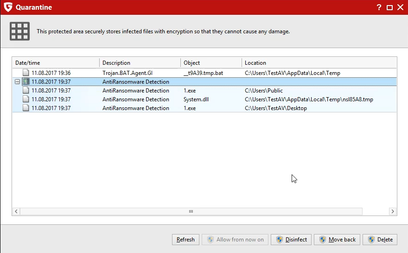408x253 pixels.
Task: Select the __t9A39.tmp.bat quarantine entry
Action: click(203, 73)
